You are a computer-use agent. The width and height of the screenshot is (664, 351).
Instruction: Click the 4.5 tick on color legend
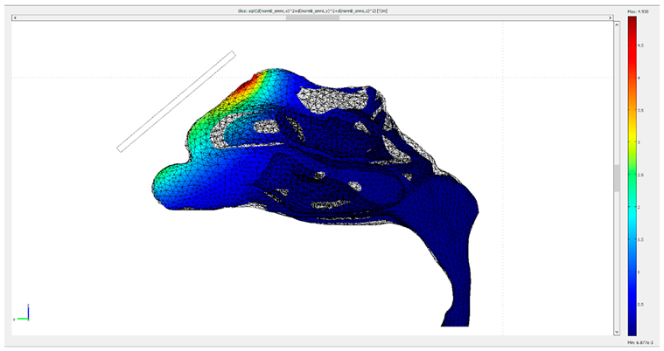click(x=640, y=45)
